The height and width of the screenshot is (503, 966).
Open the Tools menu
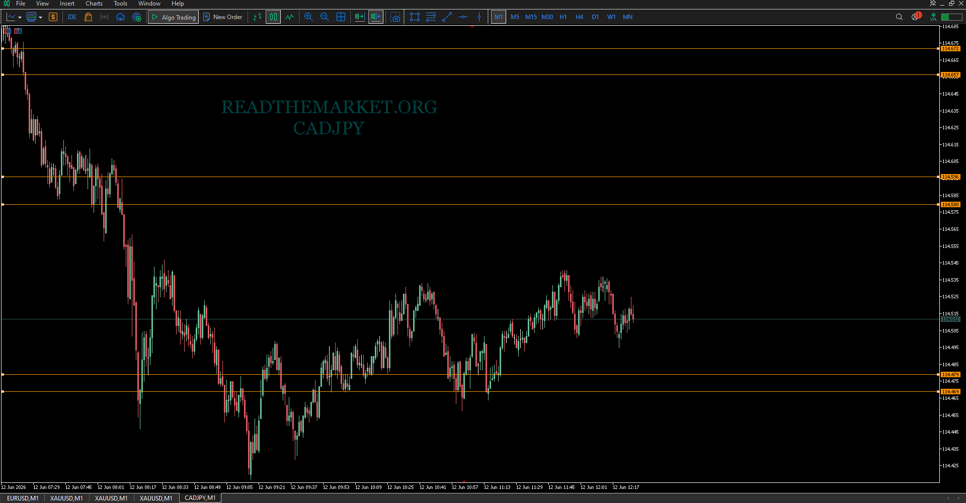(120, 4)
